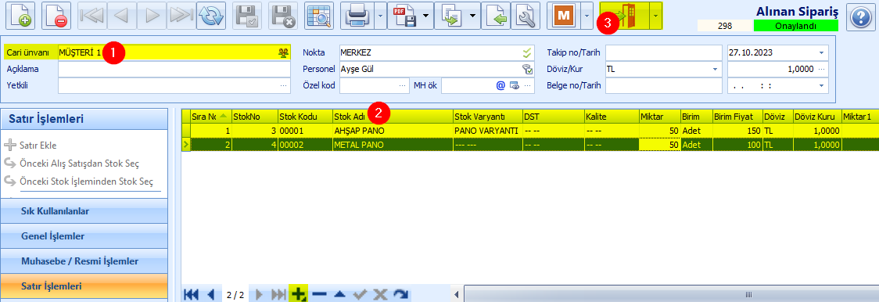
Task: Click the Takip no input field
Action: (x=664, y=52)
